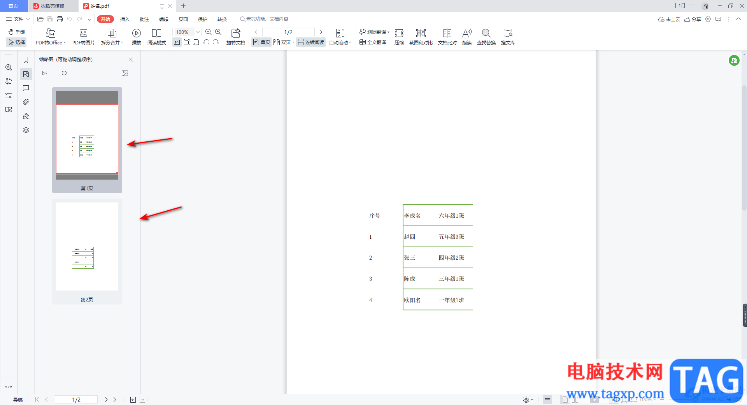Open a new tab with plus icon
747x405 pixels.
[x=183, y=6]
